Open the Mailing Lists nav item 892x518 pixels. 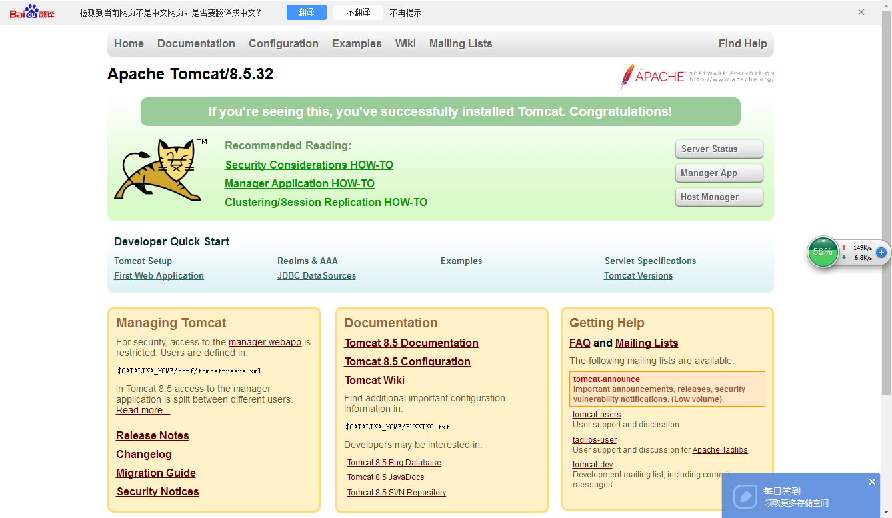pos(461,43)
